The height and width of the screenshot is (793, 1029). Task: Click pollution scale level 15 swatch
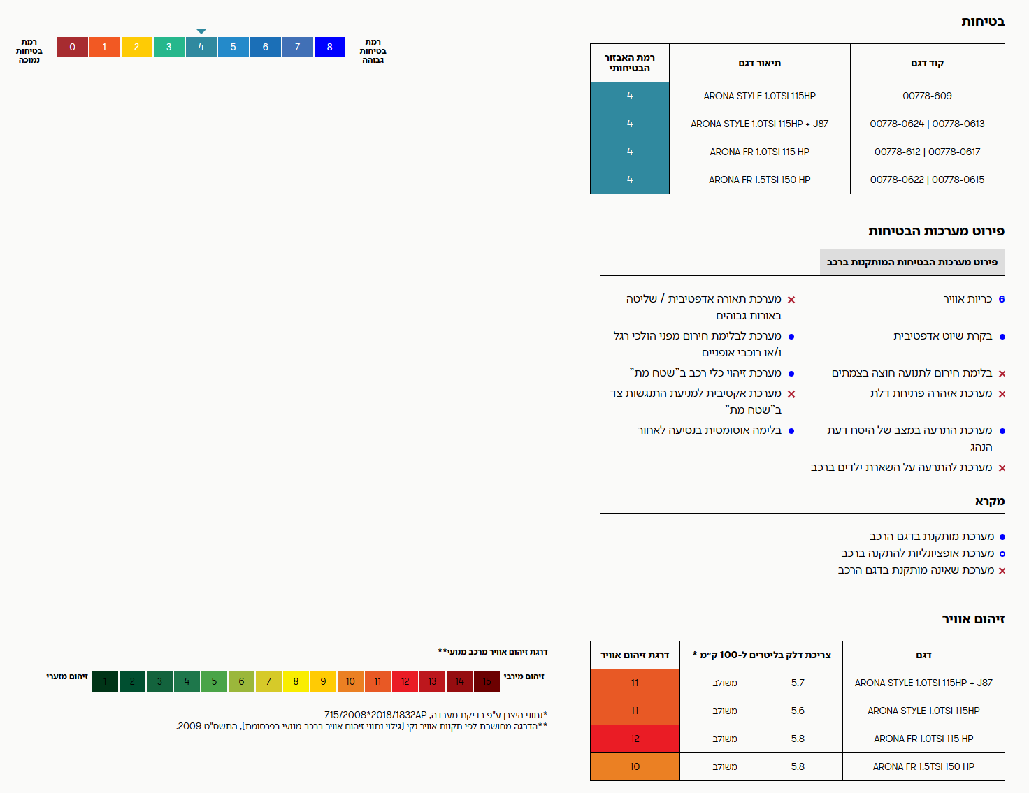click(487, 681)
